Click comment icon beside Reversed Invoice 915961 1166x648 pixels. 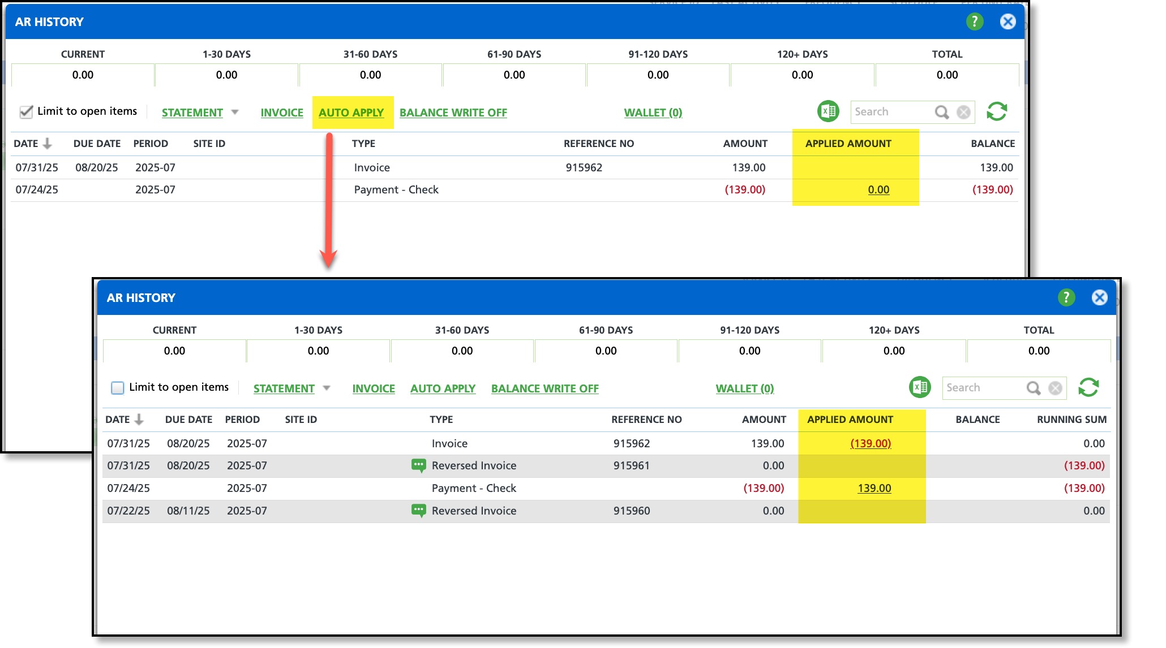[x=418, y=465]
